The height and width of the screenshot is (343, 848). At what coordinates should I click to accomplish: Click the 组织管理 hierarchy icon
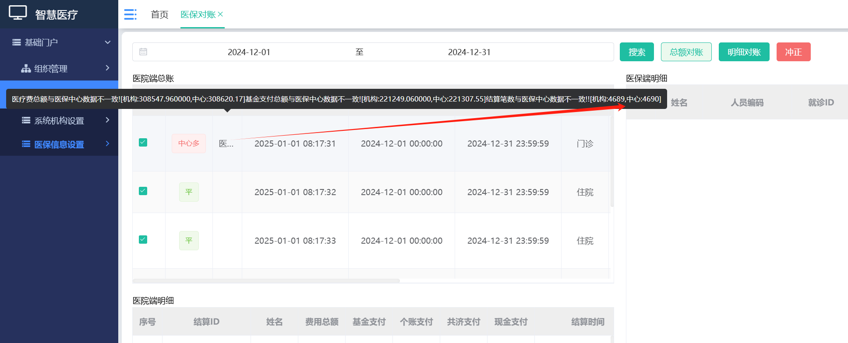pyautogui.click(x=26, y=69)
